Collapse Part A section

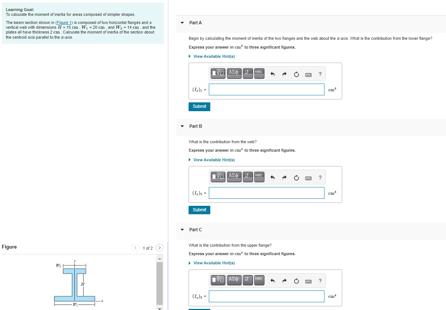182,23
